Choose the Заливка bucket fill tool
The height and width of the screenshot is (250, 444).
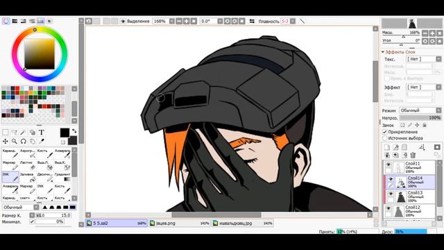pos(28,177)
